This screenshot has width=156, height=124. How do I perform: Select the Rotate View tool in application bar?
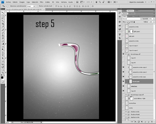(103, 2)
